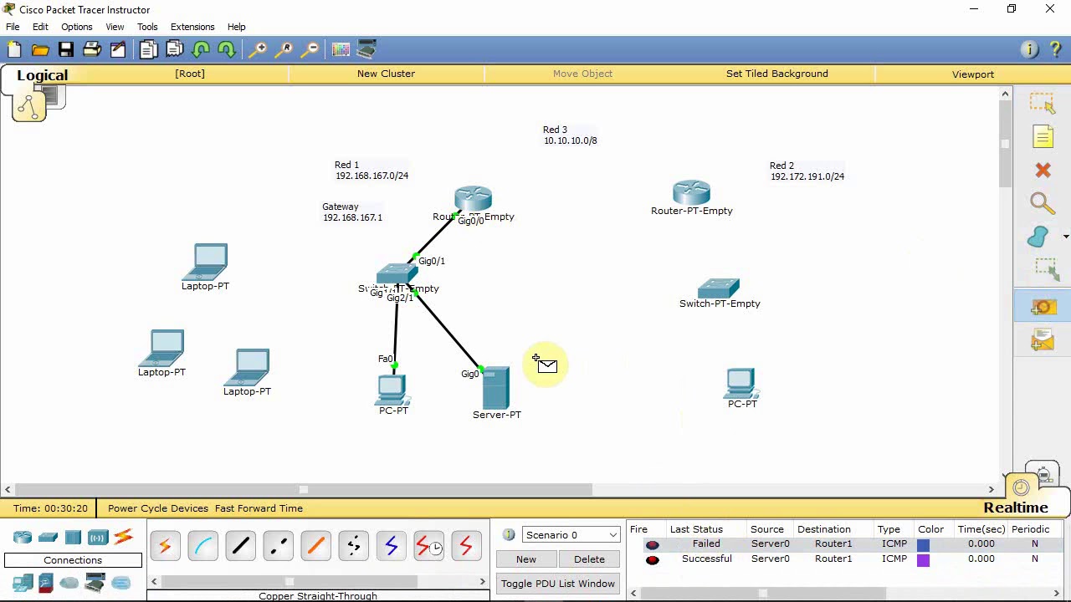Click the Delete scenario button
1071x602 pixels.
[589, 559]
